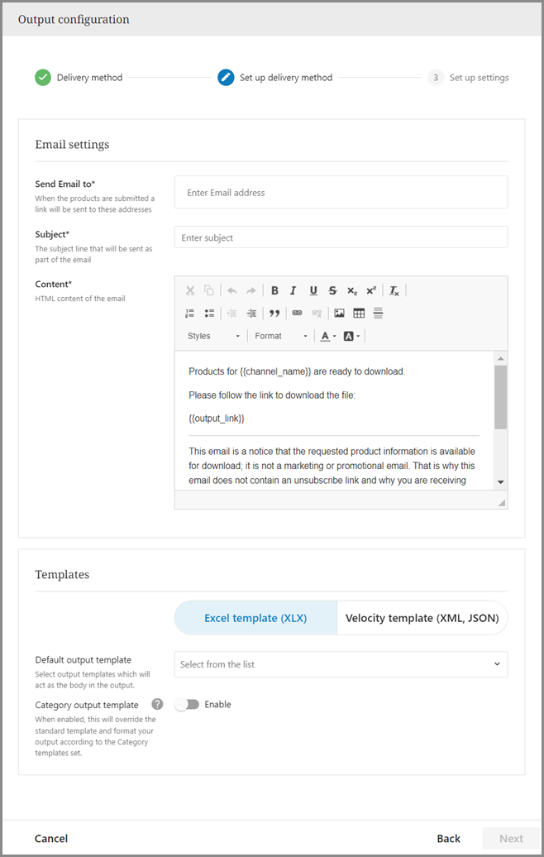Select the Velocity template (XML, JSON) tab
The width and height of the screenshot is (544, 857).
(x=422, y=618)
